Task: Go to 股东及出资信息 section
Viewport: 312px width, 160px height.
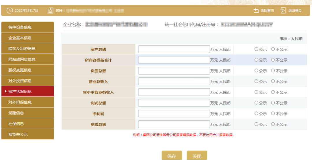Action: [x=27, y=49]
